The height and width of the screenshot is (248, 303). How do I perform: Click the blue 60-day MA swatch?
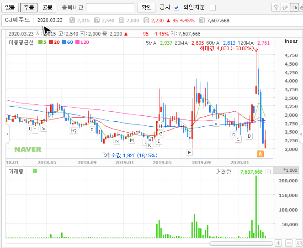pyautogui.click(x=64, y=42)
